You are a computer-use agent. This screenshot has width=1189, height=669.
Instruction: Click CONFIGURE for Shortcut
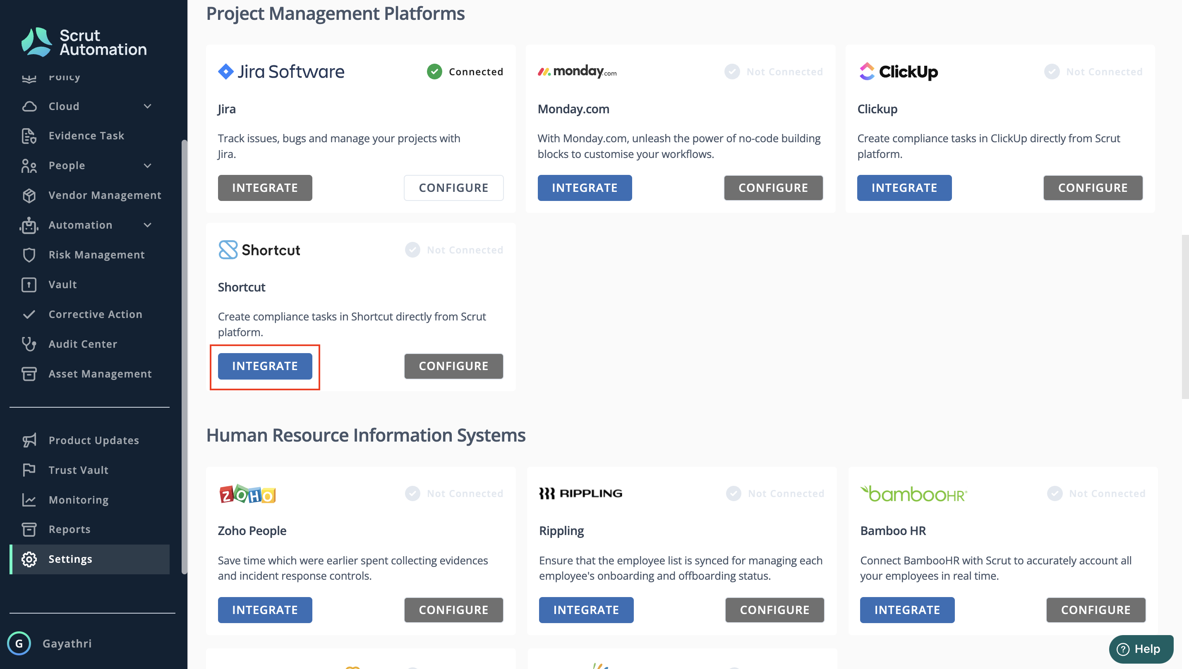[x=454, y=366]
